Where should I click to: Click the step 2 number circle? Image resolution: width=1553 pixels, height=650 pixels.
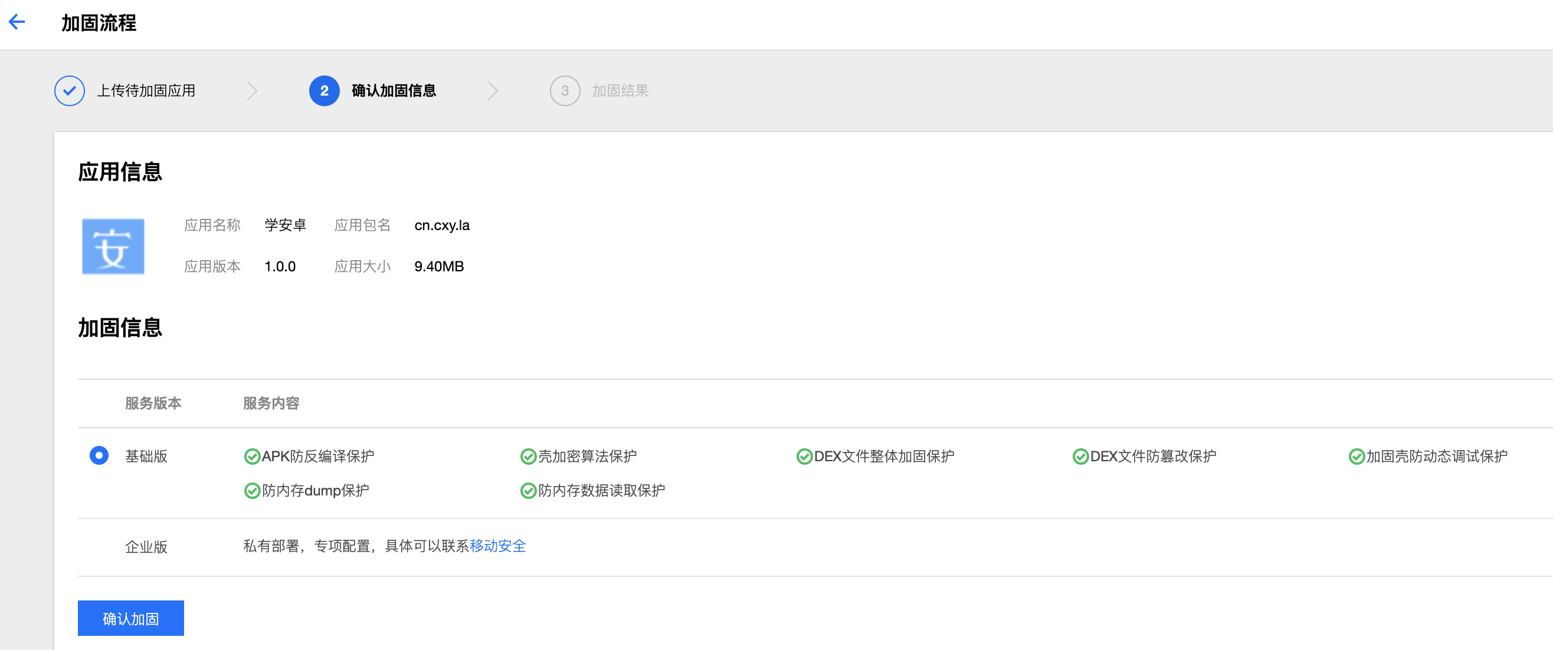tap(325, 91)
